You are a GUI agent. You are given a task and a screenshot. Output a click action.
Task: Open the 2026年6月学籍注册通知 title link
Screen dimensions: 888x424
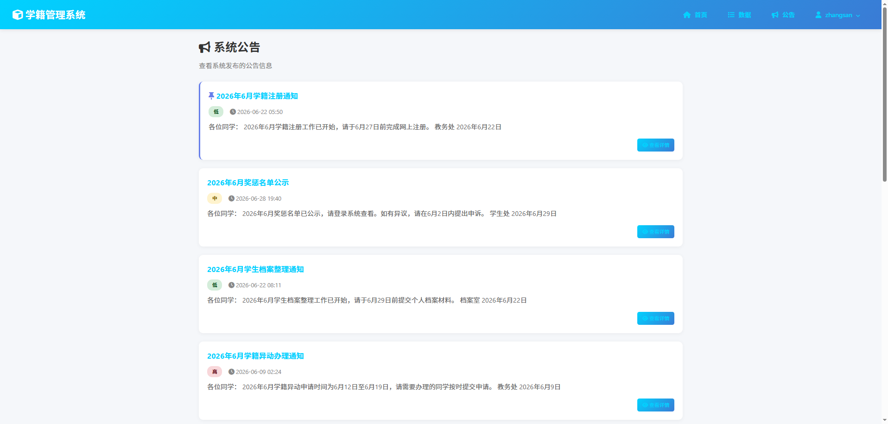click(257, 96)
